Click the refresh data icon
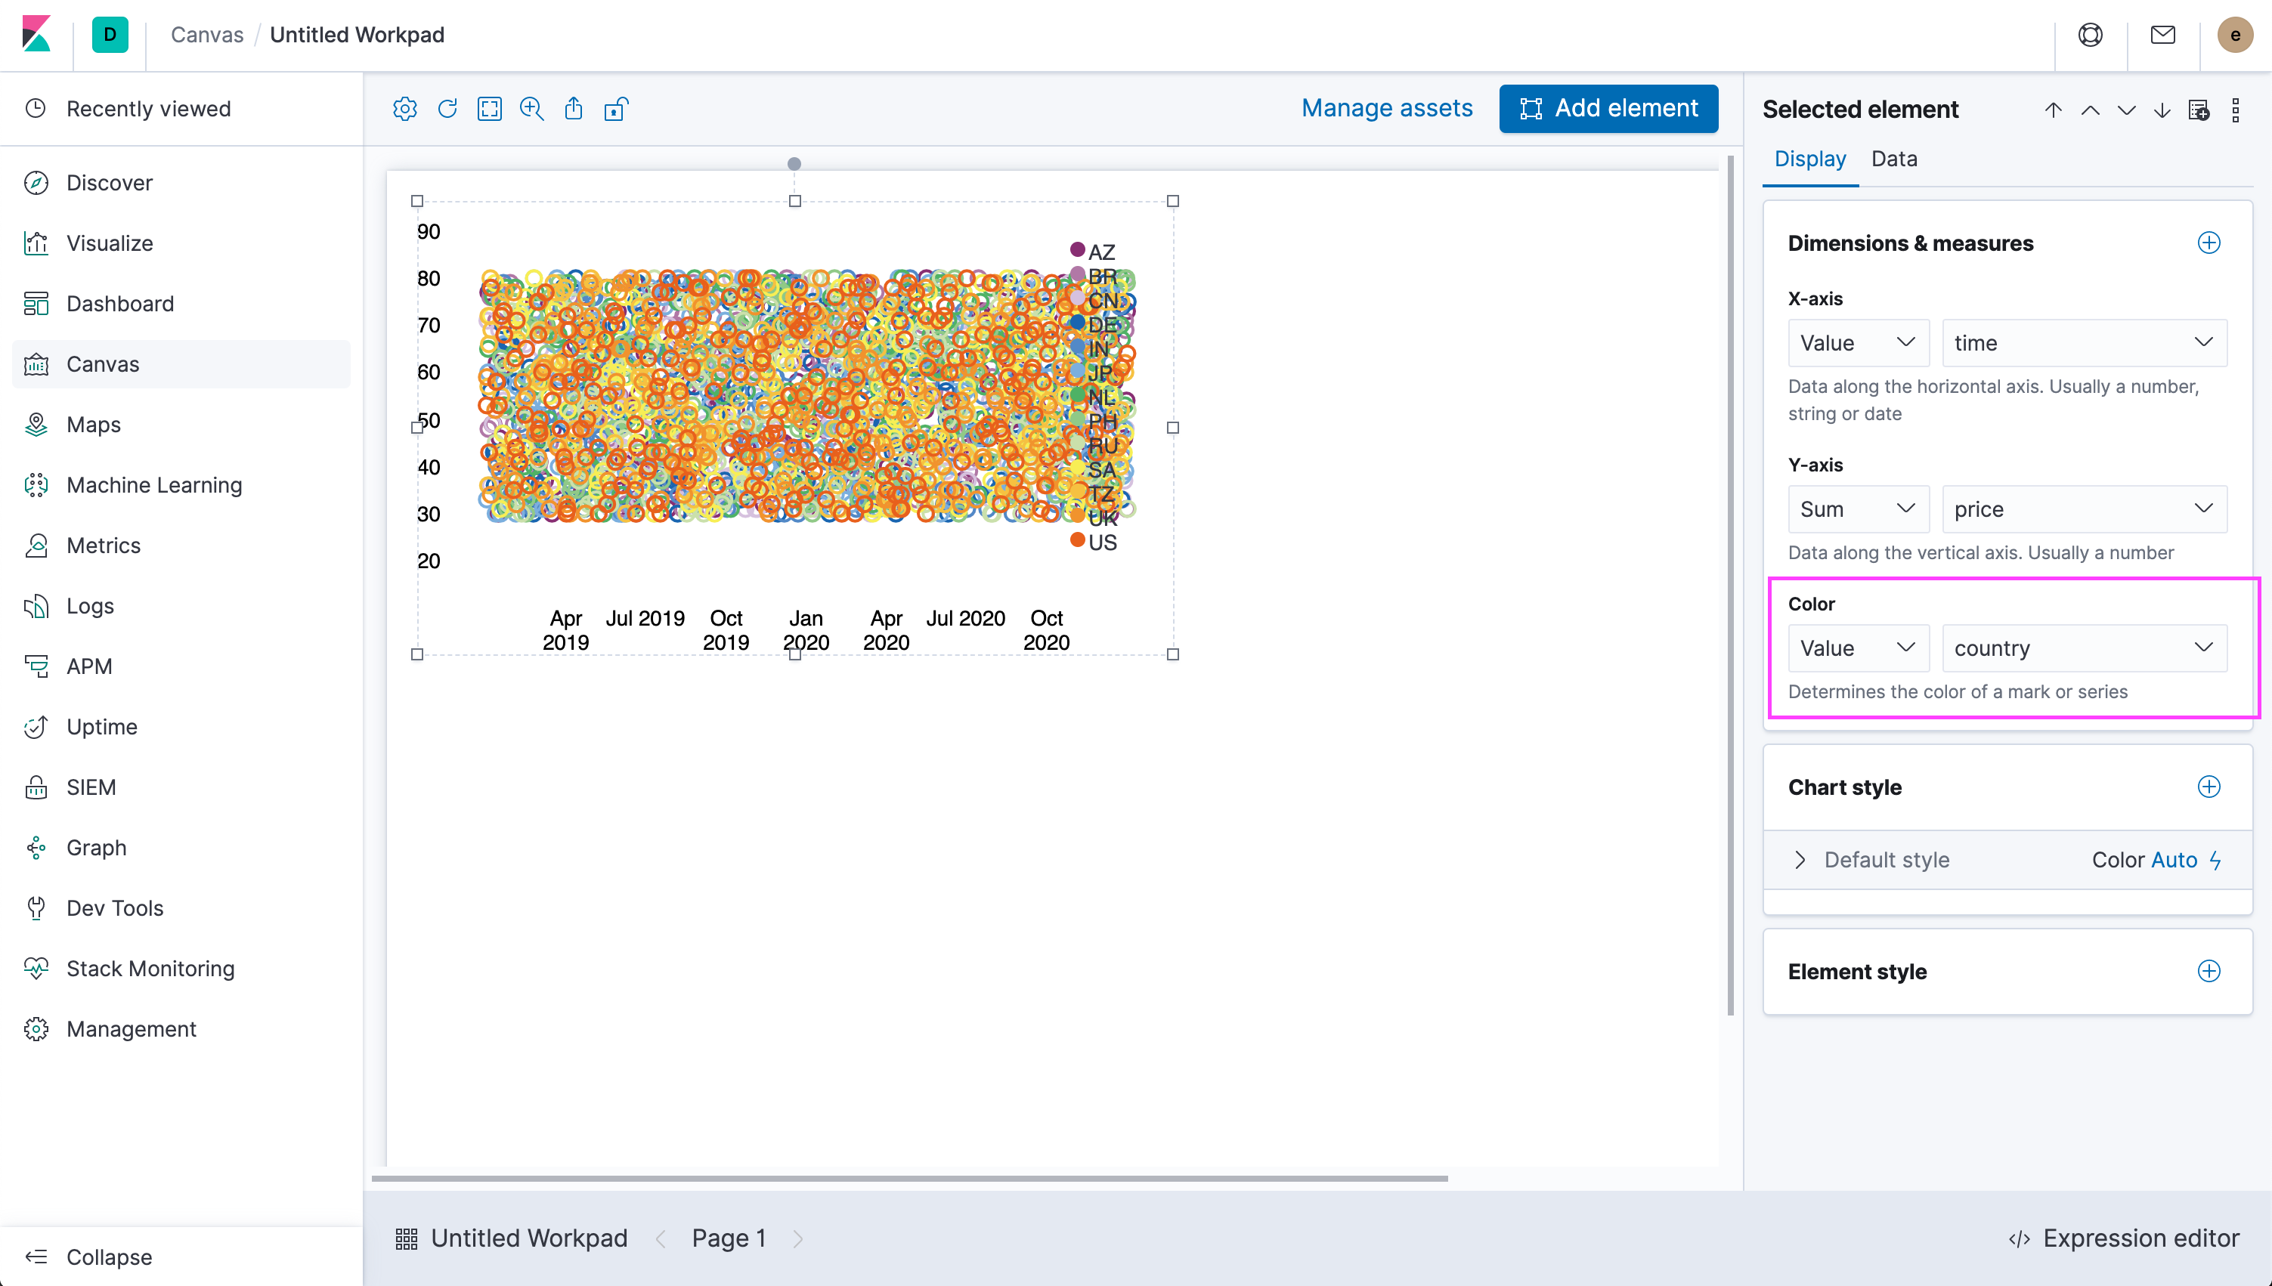 pyautogui.click(x=447, y=109)
